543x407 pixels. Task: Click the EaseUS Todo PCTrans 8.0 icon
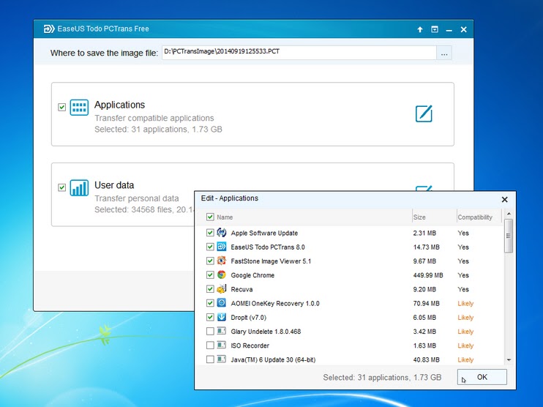click(222, 247)
